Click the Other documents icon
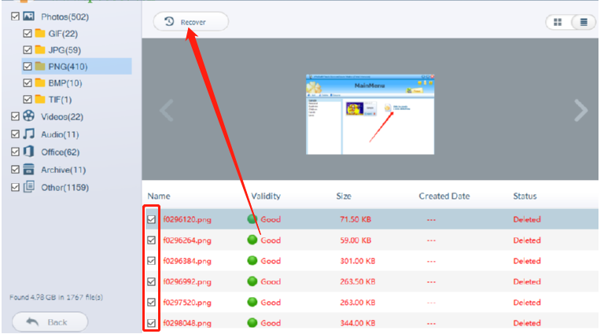604x334 pixels. pos(29,186)
